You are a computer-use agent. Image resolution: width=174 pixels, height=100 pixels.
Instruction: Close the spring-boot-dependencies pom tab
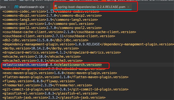click(x=128, y=7)
